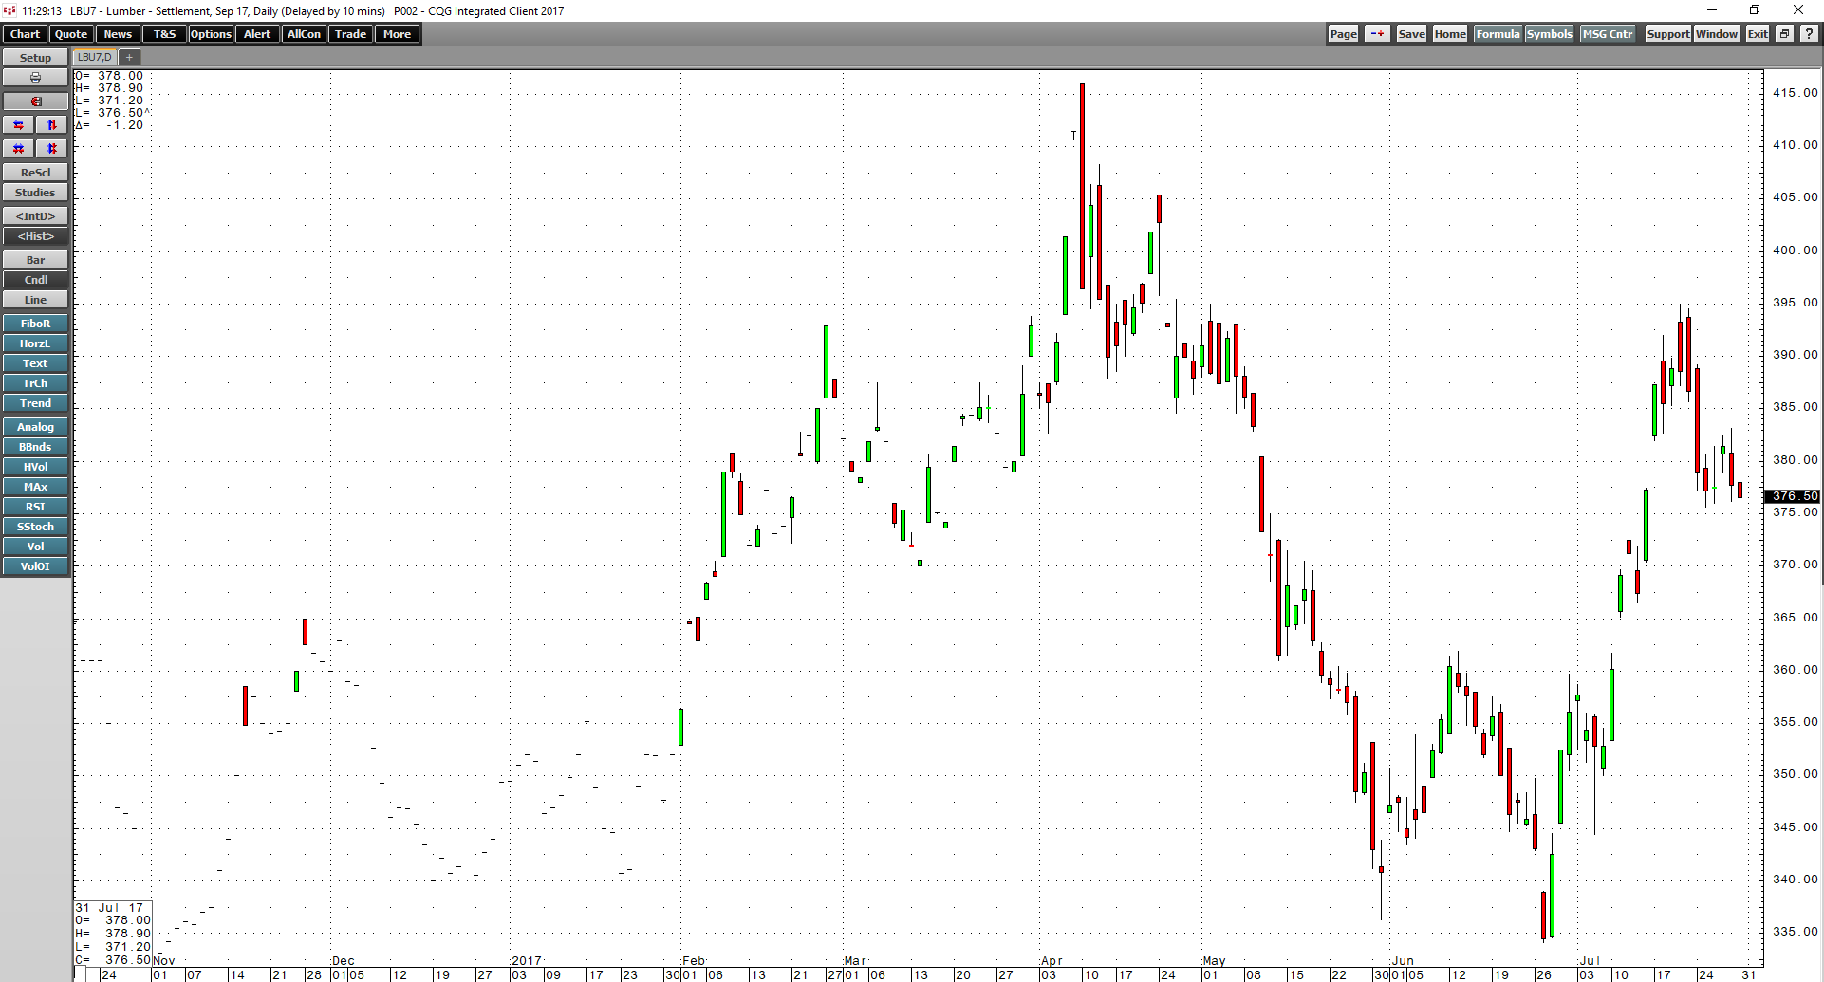Image resolution: width=1824 pixels, height=982 pixels.
Task: Open the Quote menu
Action: pos(71,34)
